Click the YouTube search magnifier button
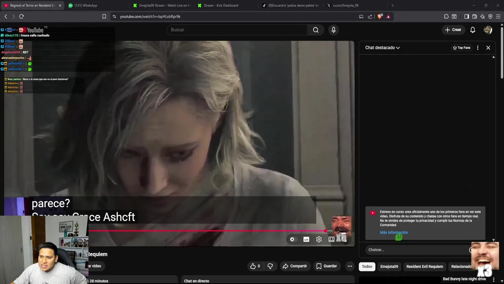 [316, 30]
